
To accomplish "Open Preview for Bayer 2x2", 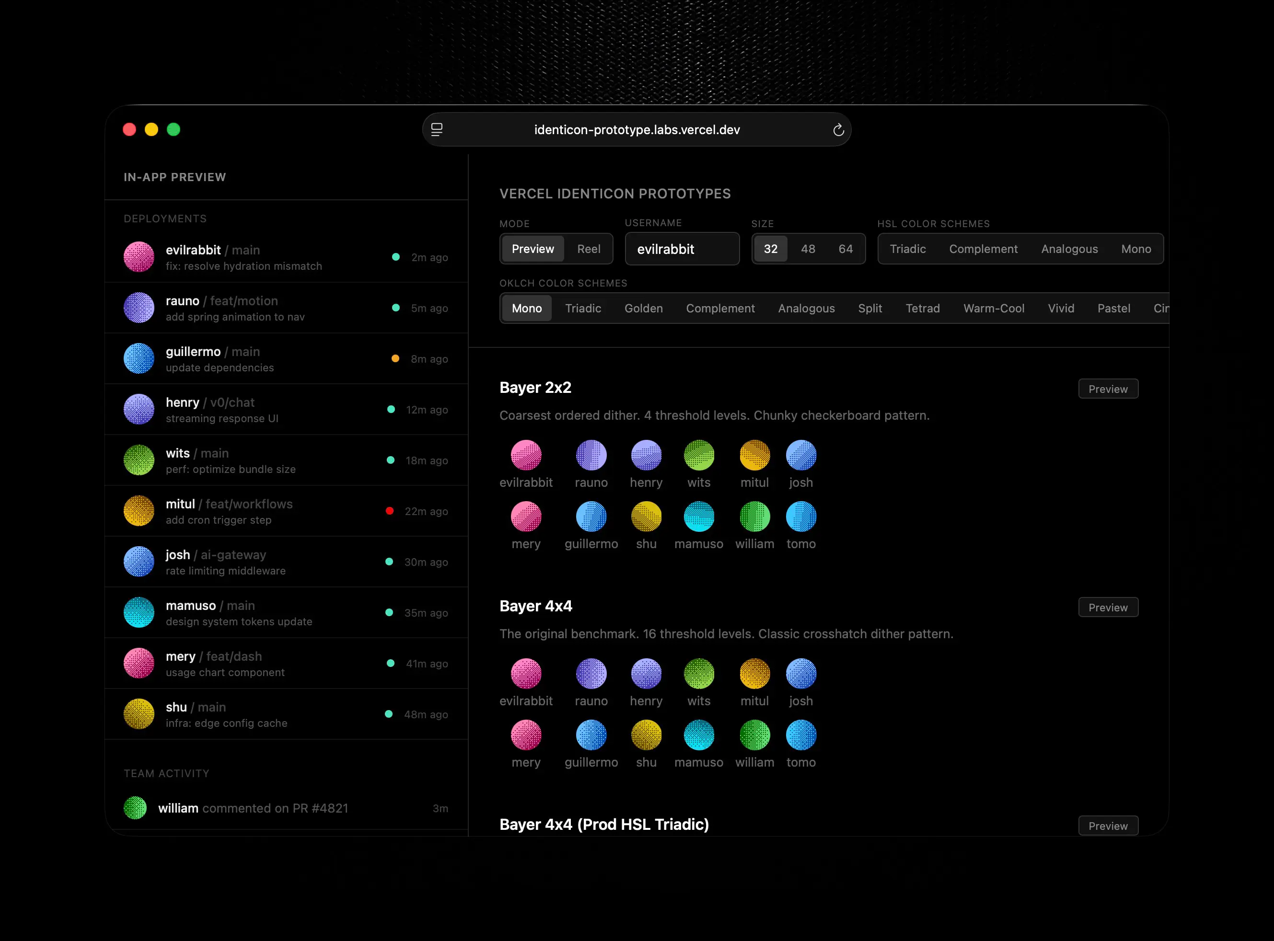I will [x=1108, y=389].
